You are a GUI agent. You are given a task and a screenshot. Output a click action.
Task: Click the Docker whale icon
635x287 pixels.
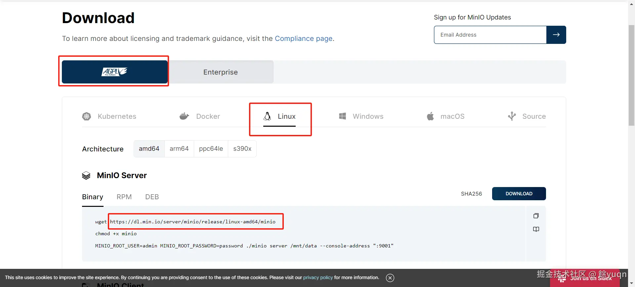pyautogui.click(x=184, y=116)
